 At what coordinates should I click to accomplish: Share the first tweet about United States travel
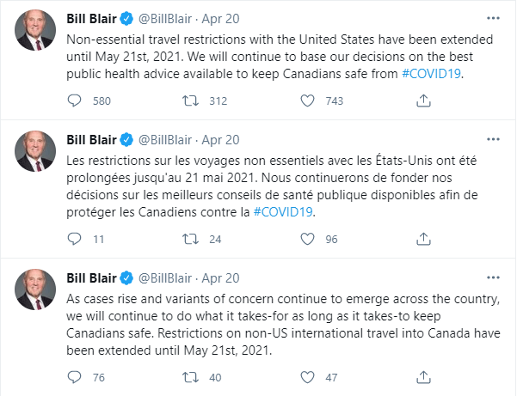click(x=423, y=101)
